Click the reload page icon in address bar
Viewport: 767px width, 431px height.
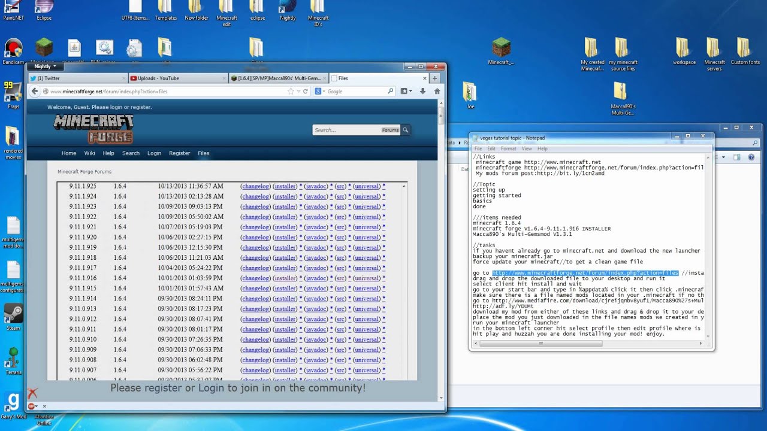306,92
